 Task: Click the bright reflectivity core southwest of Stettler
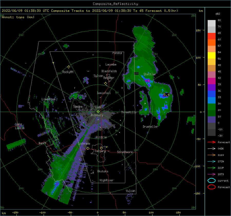tap(148, 81)
